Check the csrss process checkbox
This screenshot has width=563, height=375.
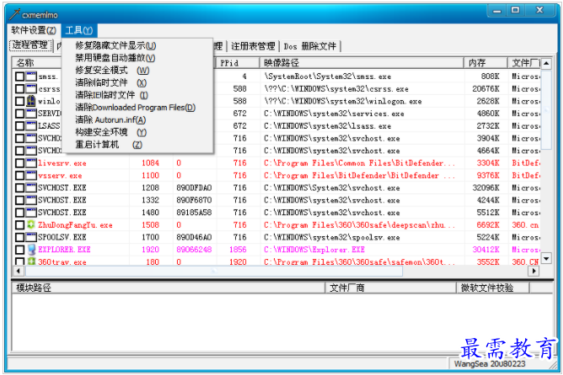point(19,88)
